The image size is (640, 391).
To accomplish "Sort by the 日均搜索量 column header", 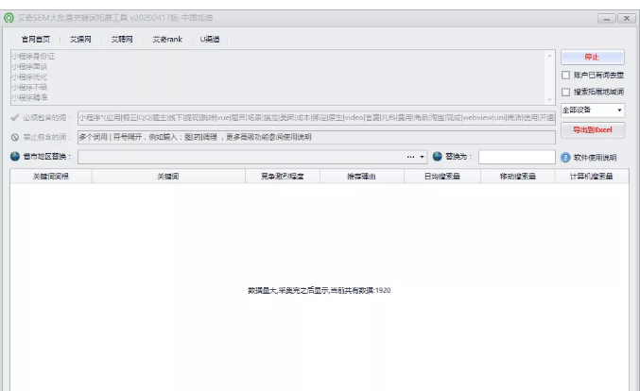I will [x=442, y=176].
